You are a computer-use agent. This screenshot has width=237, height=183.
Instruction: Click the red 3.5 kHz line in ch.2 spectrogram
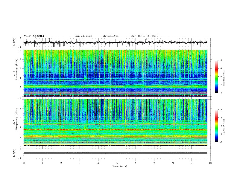point(115,129)
